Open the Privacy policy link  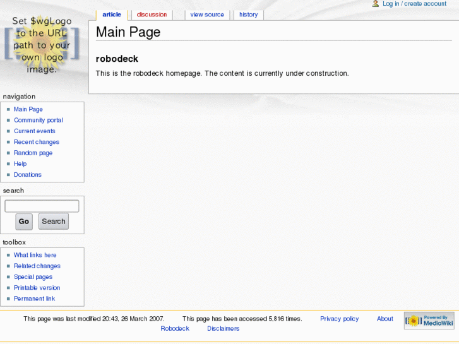[339, 319]
